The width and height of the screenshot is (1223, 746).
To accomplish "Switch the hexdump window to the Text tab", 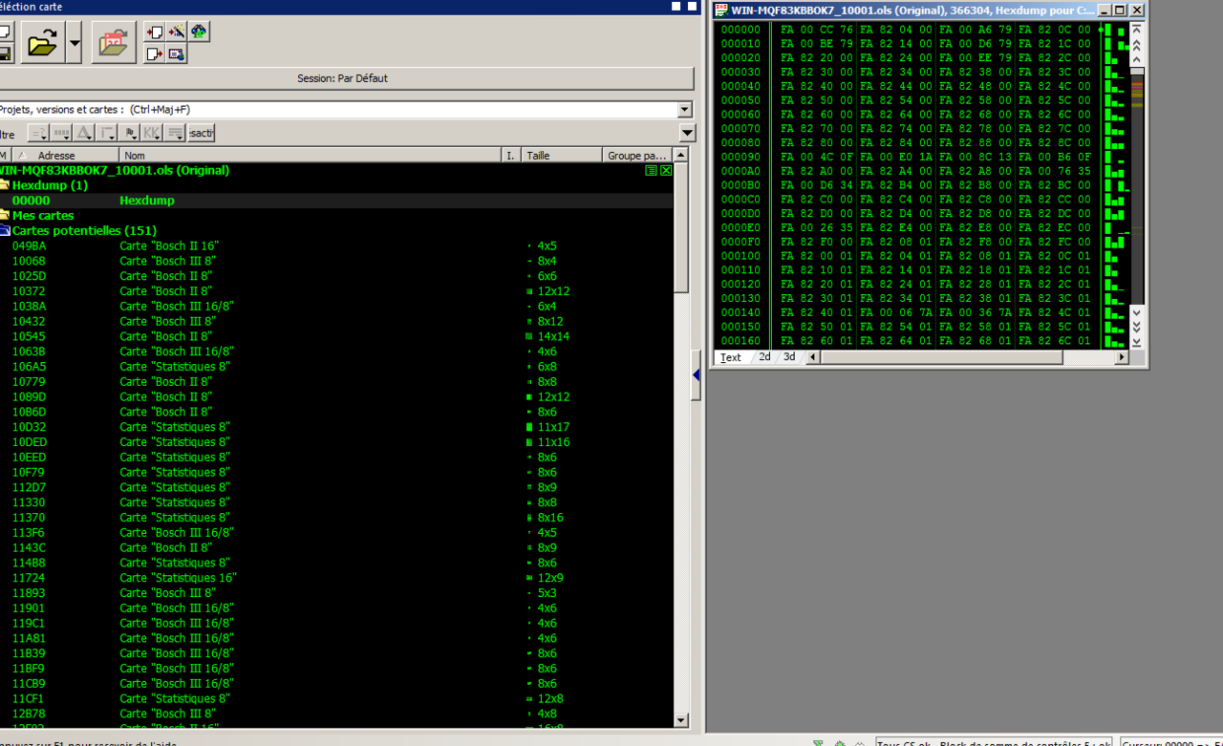I will tap(731, 357).
